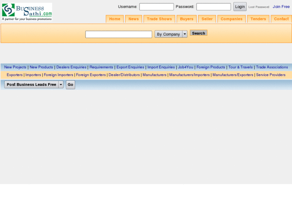Open Export Enquiries link
The width and height of the screenshot is (292, 219).
click(130, 67)
